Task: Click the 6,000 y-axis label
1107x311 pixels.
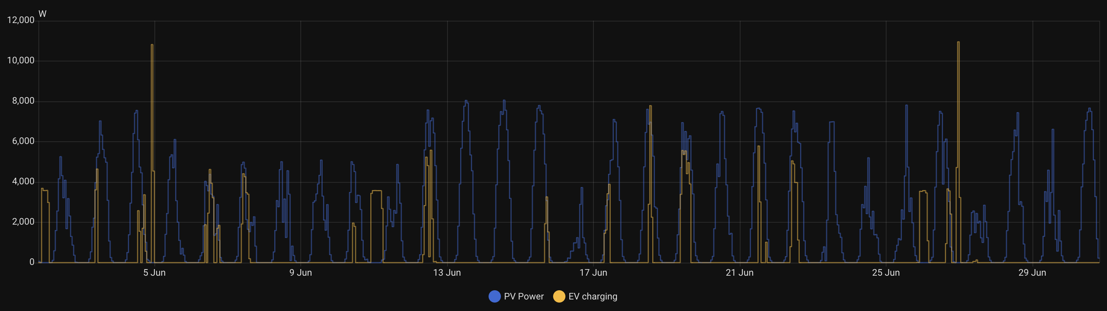Action: (x=23, y=141)
